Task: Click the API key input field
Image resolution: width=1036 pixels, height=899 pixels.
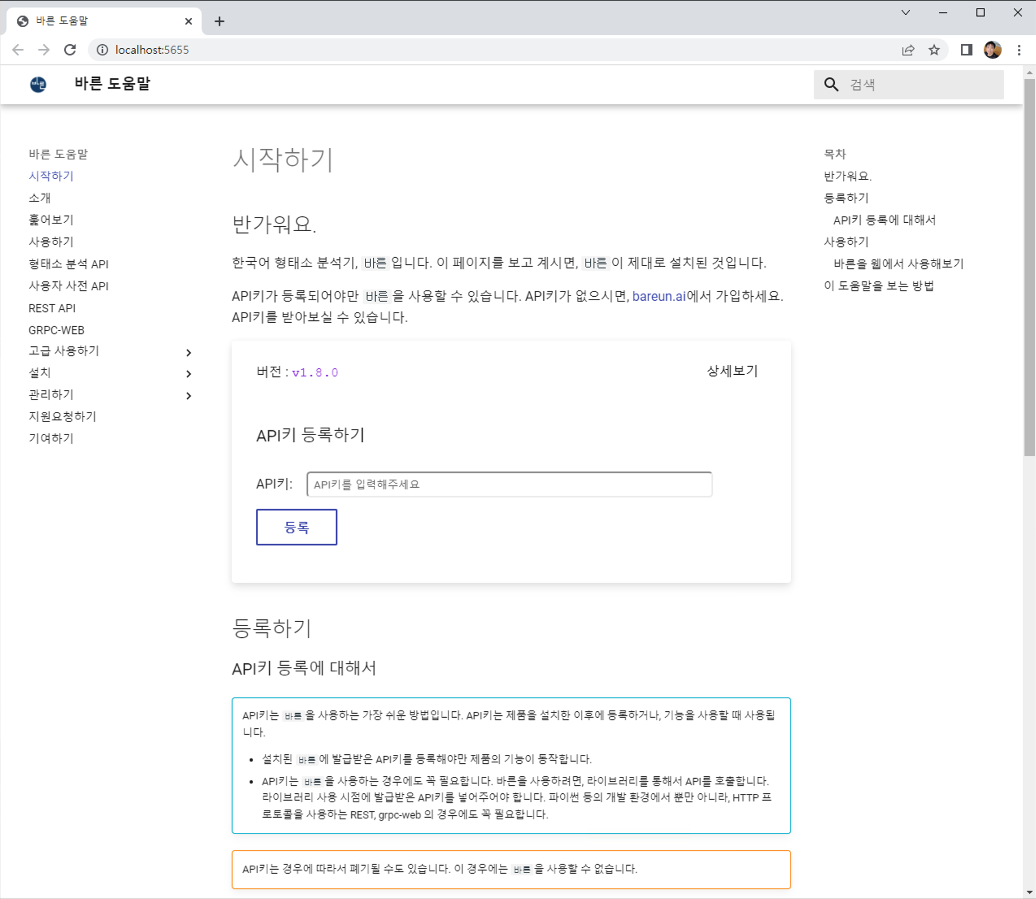Action: click(509, 484)
